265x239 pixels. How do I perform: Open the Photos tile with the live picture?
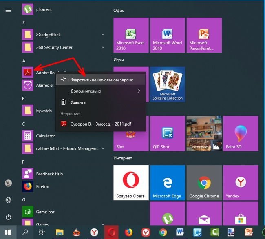coord(204,133)
